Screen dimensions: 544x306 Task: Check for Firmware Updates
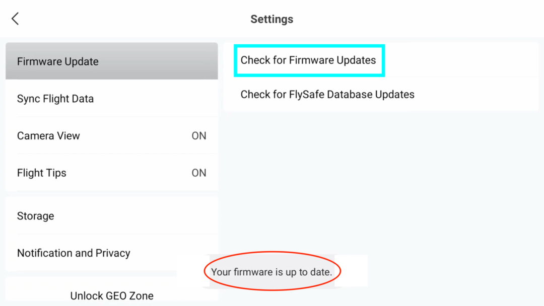(x=308, y=60)
